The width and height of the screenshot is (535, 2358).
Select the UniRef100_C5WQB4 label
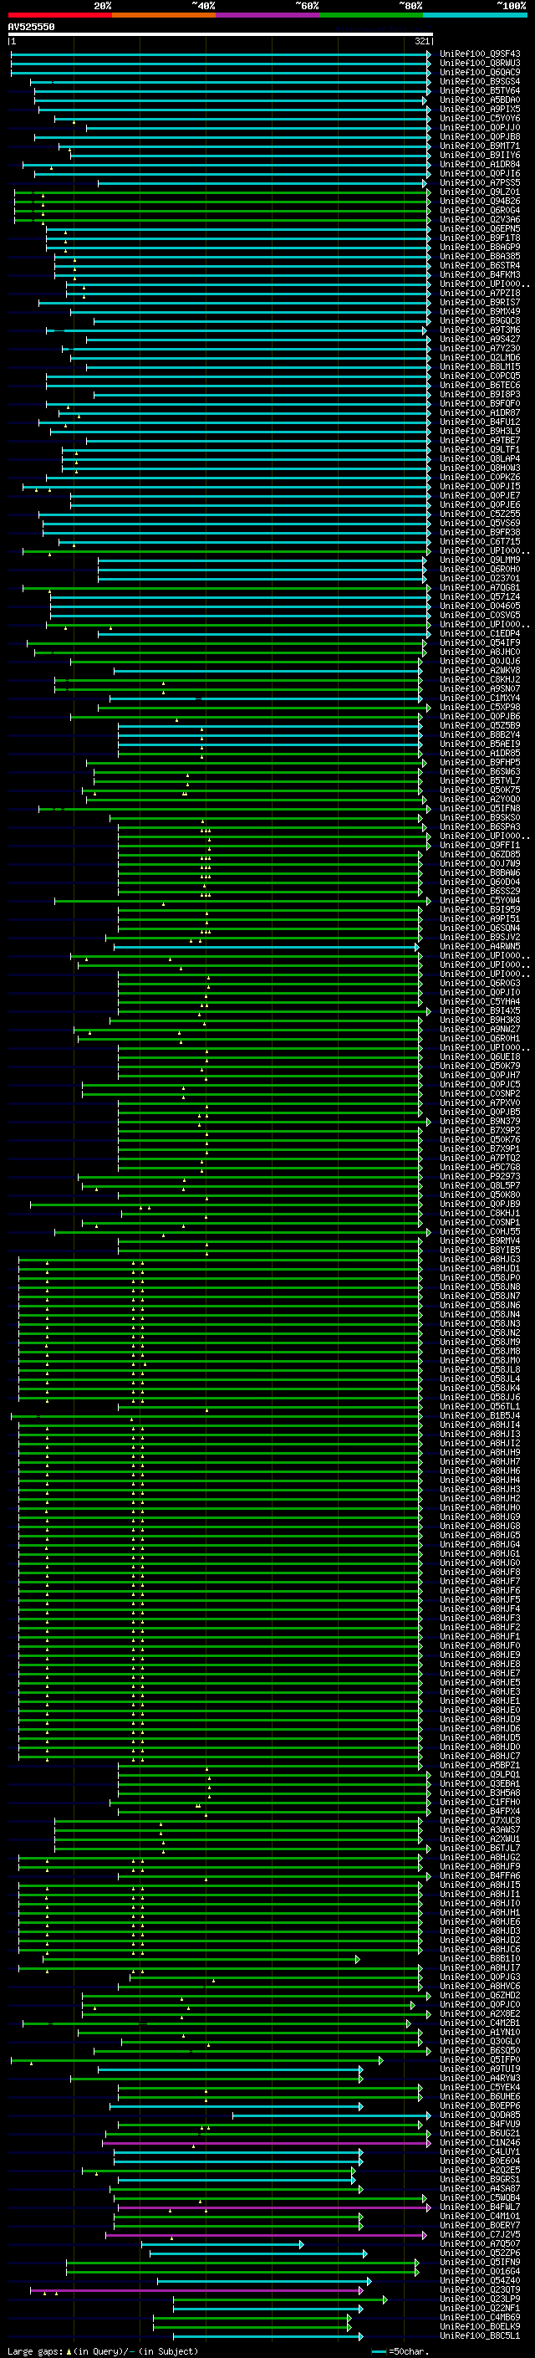click(480, 2197)
